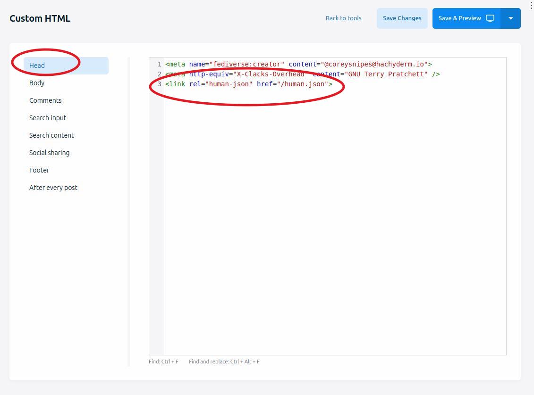Click the Save Changes button
Image resolution: width=534 pixels, height=395 pixels.
point(402,18)
